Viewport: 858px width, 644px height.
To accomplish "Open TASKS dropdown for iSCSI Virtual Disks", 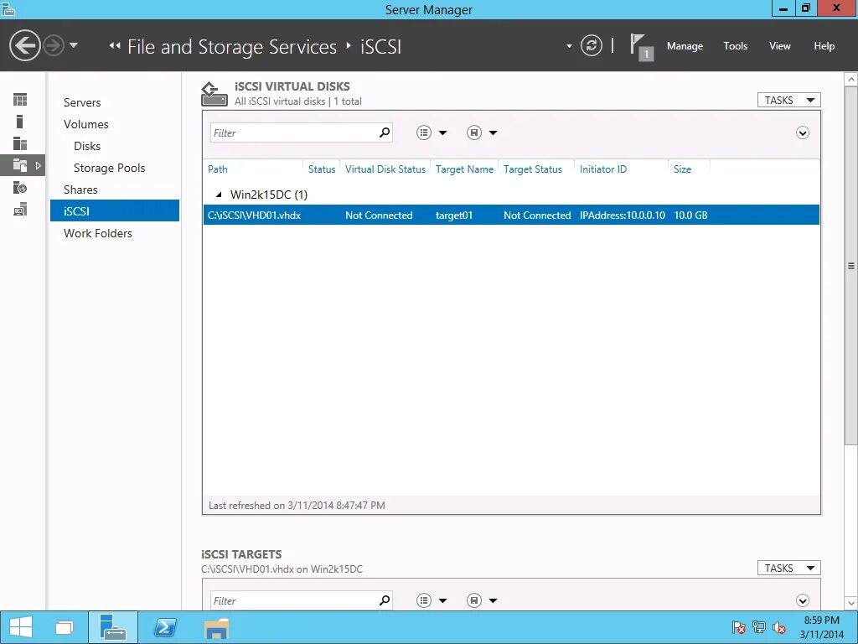I will click(x=789, y=101).
